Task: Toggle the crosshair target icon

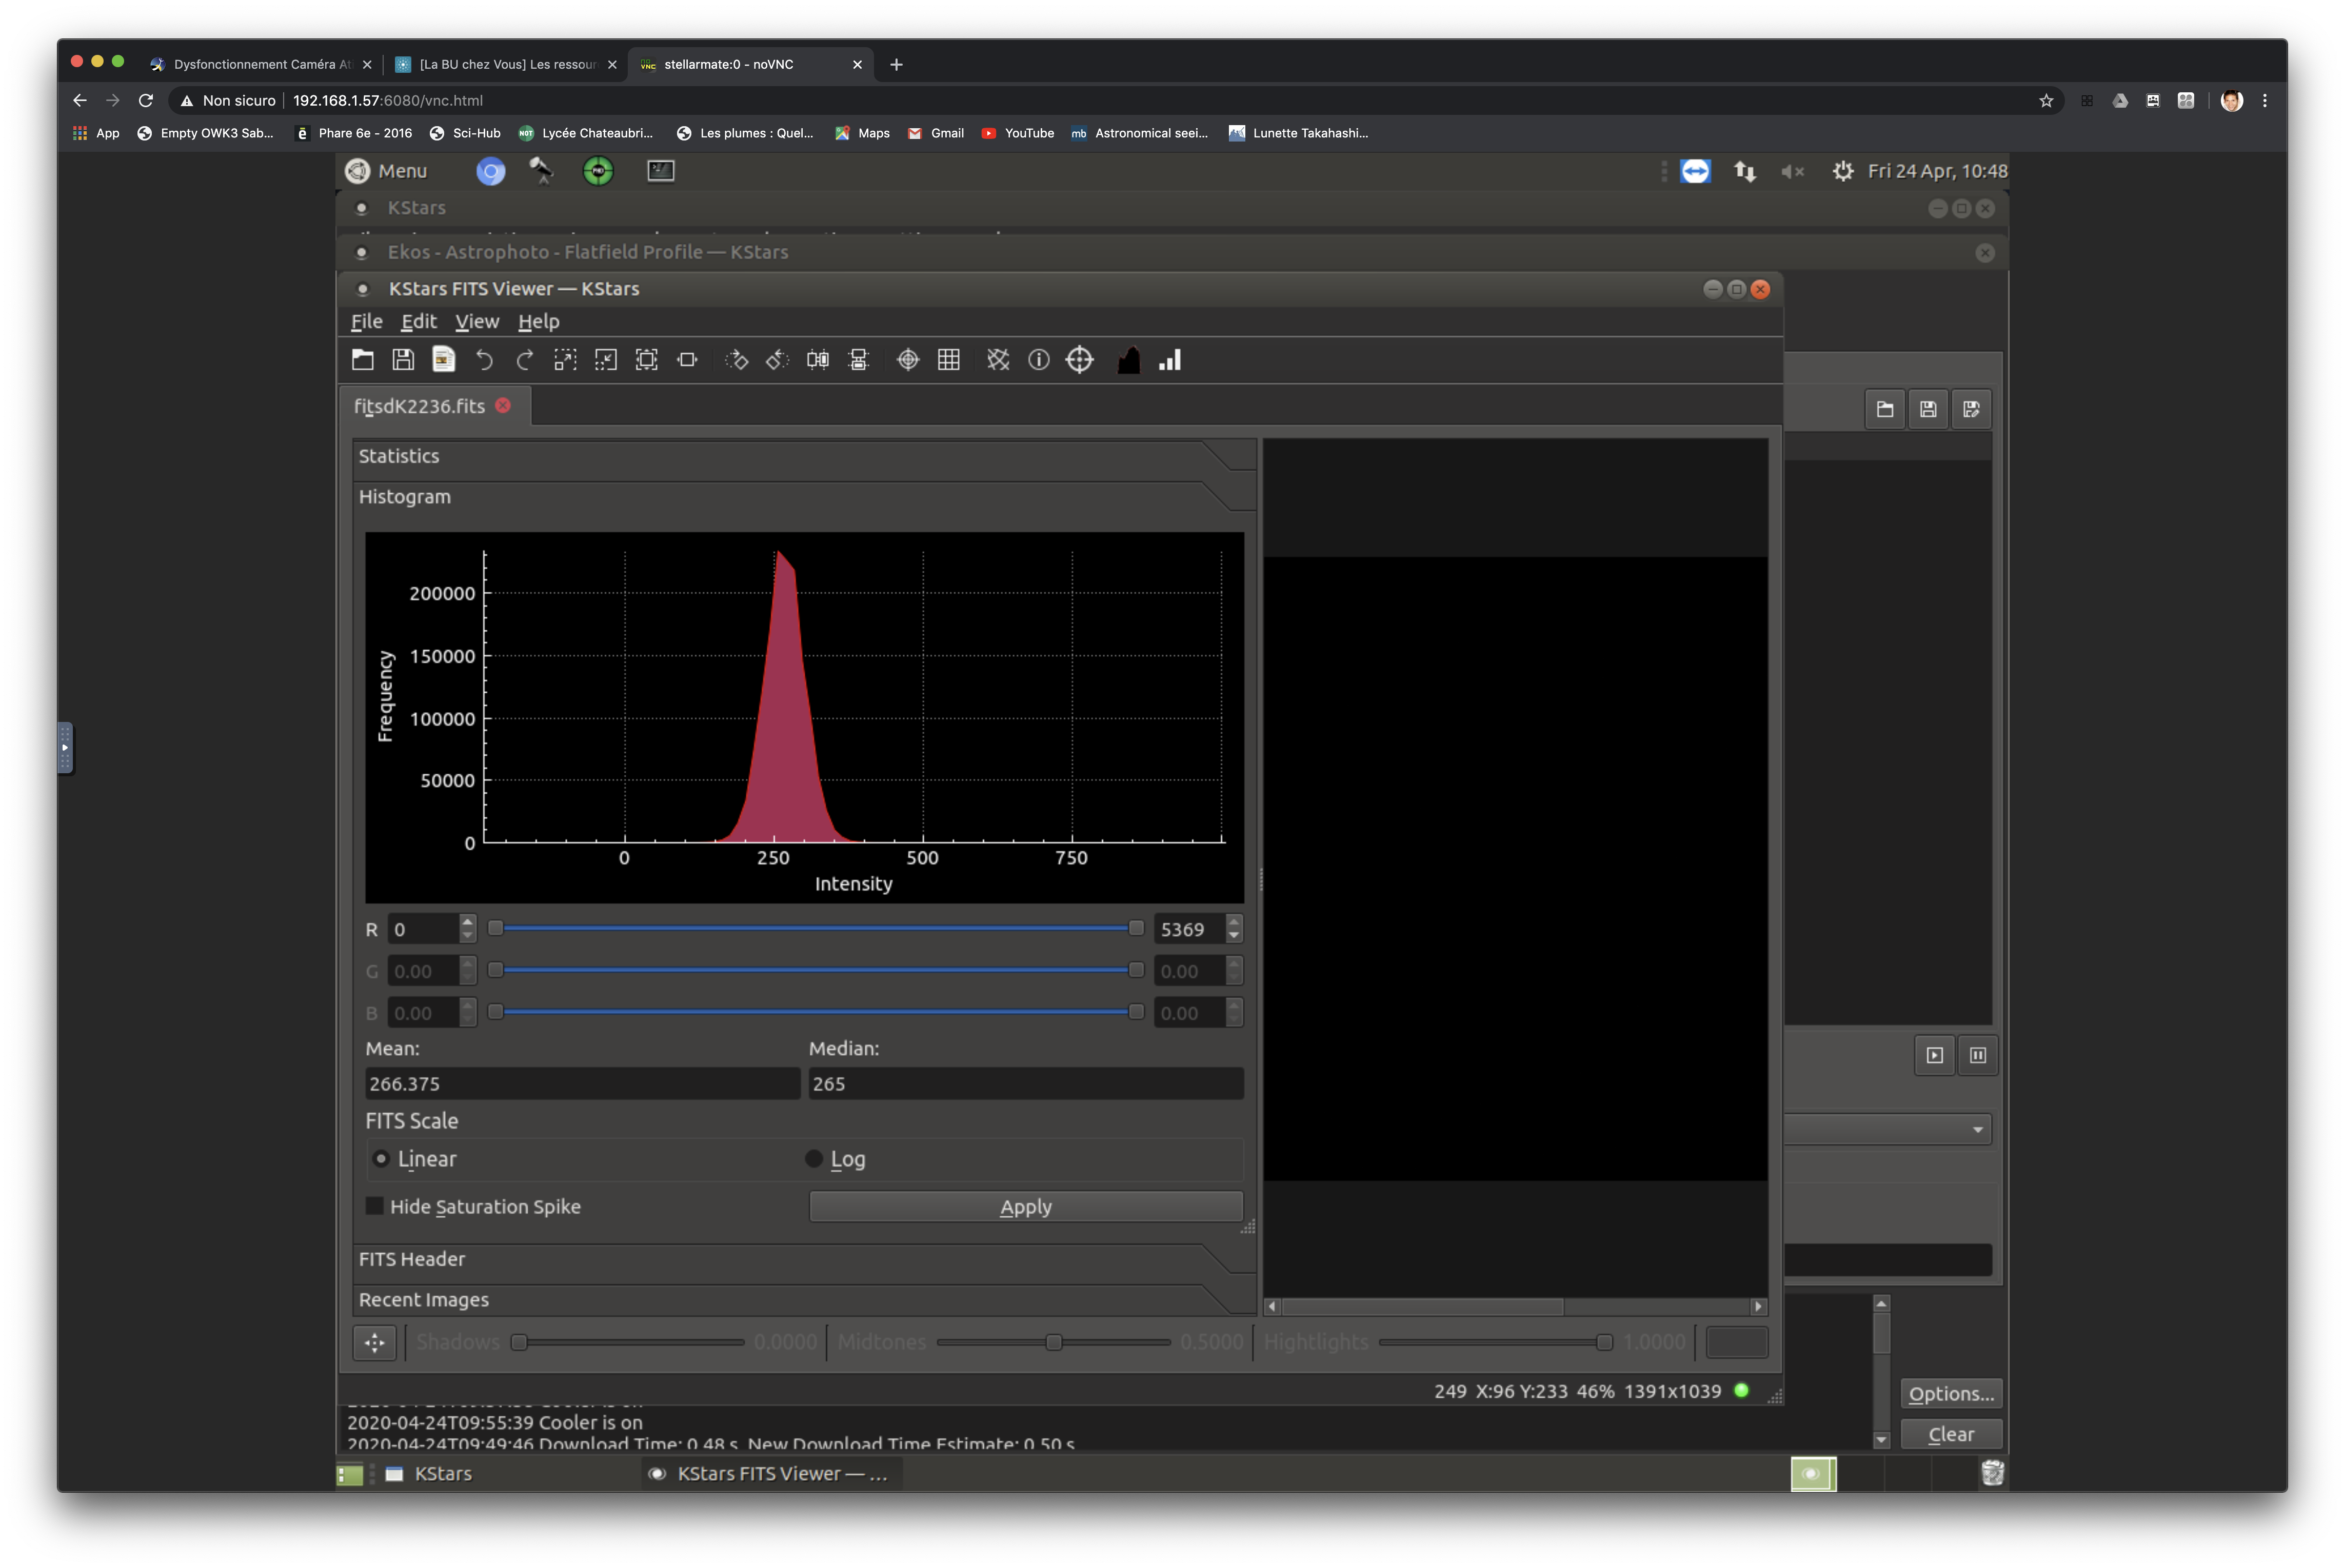Action: (908, 360)
